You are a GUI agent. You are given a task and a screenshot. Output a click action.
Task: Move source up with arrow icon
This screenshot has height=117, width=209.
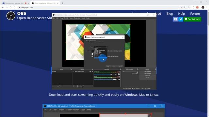81,86
